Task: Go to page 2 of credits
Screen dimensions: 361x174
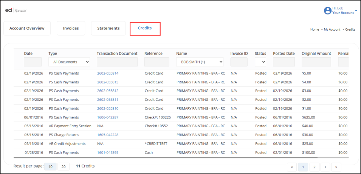Action: pos(314,167)
